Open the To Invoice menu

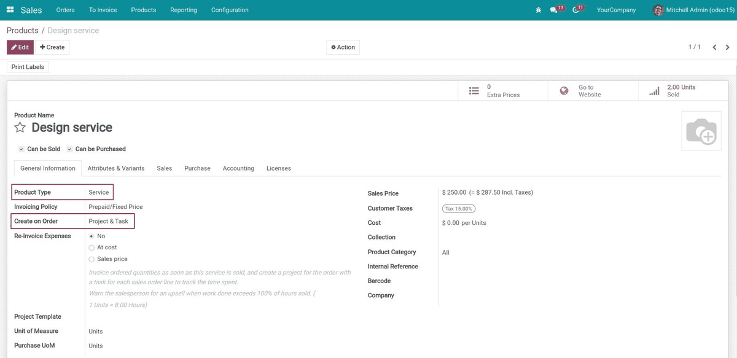coord(103,10)
